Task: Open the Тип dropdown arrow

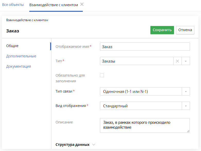Action: tap(186, 61)
